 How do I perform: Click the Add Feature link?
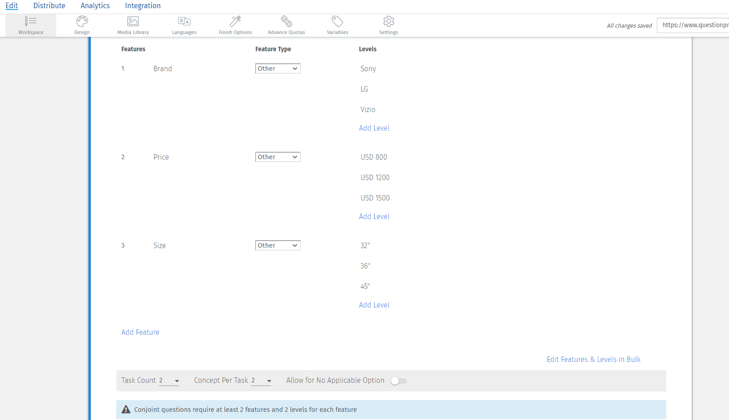140,332
